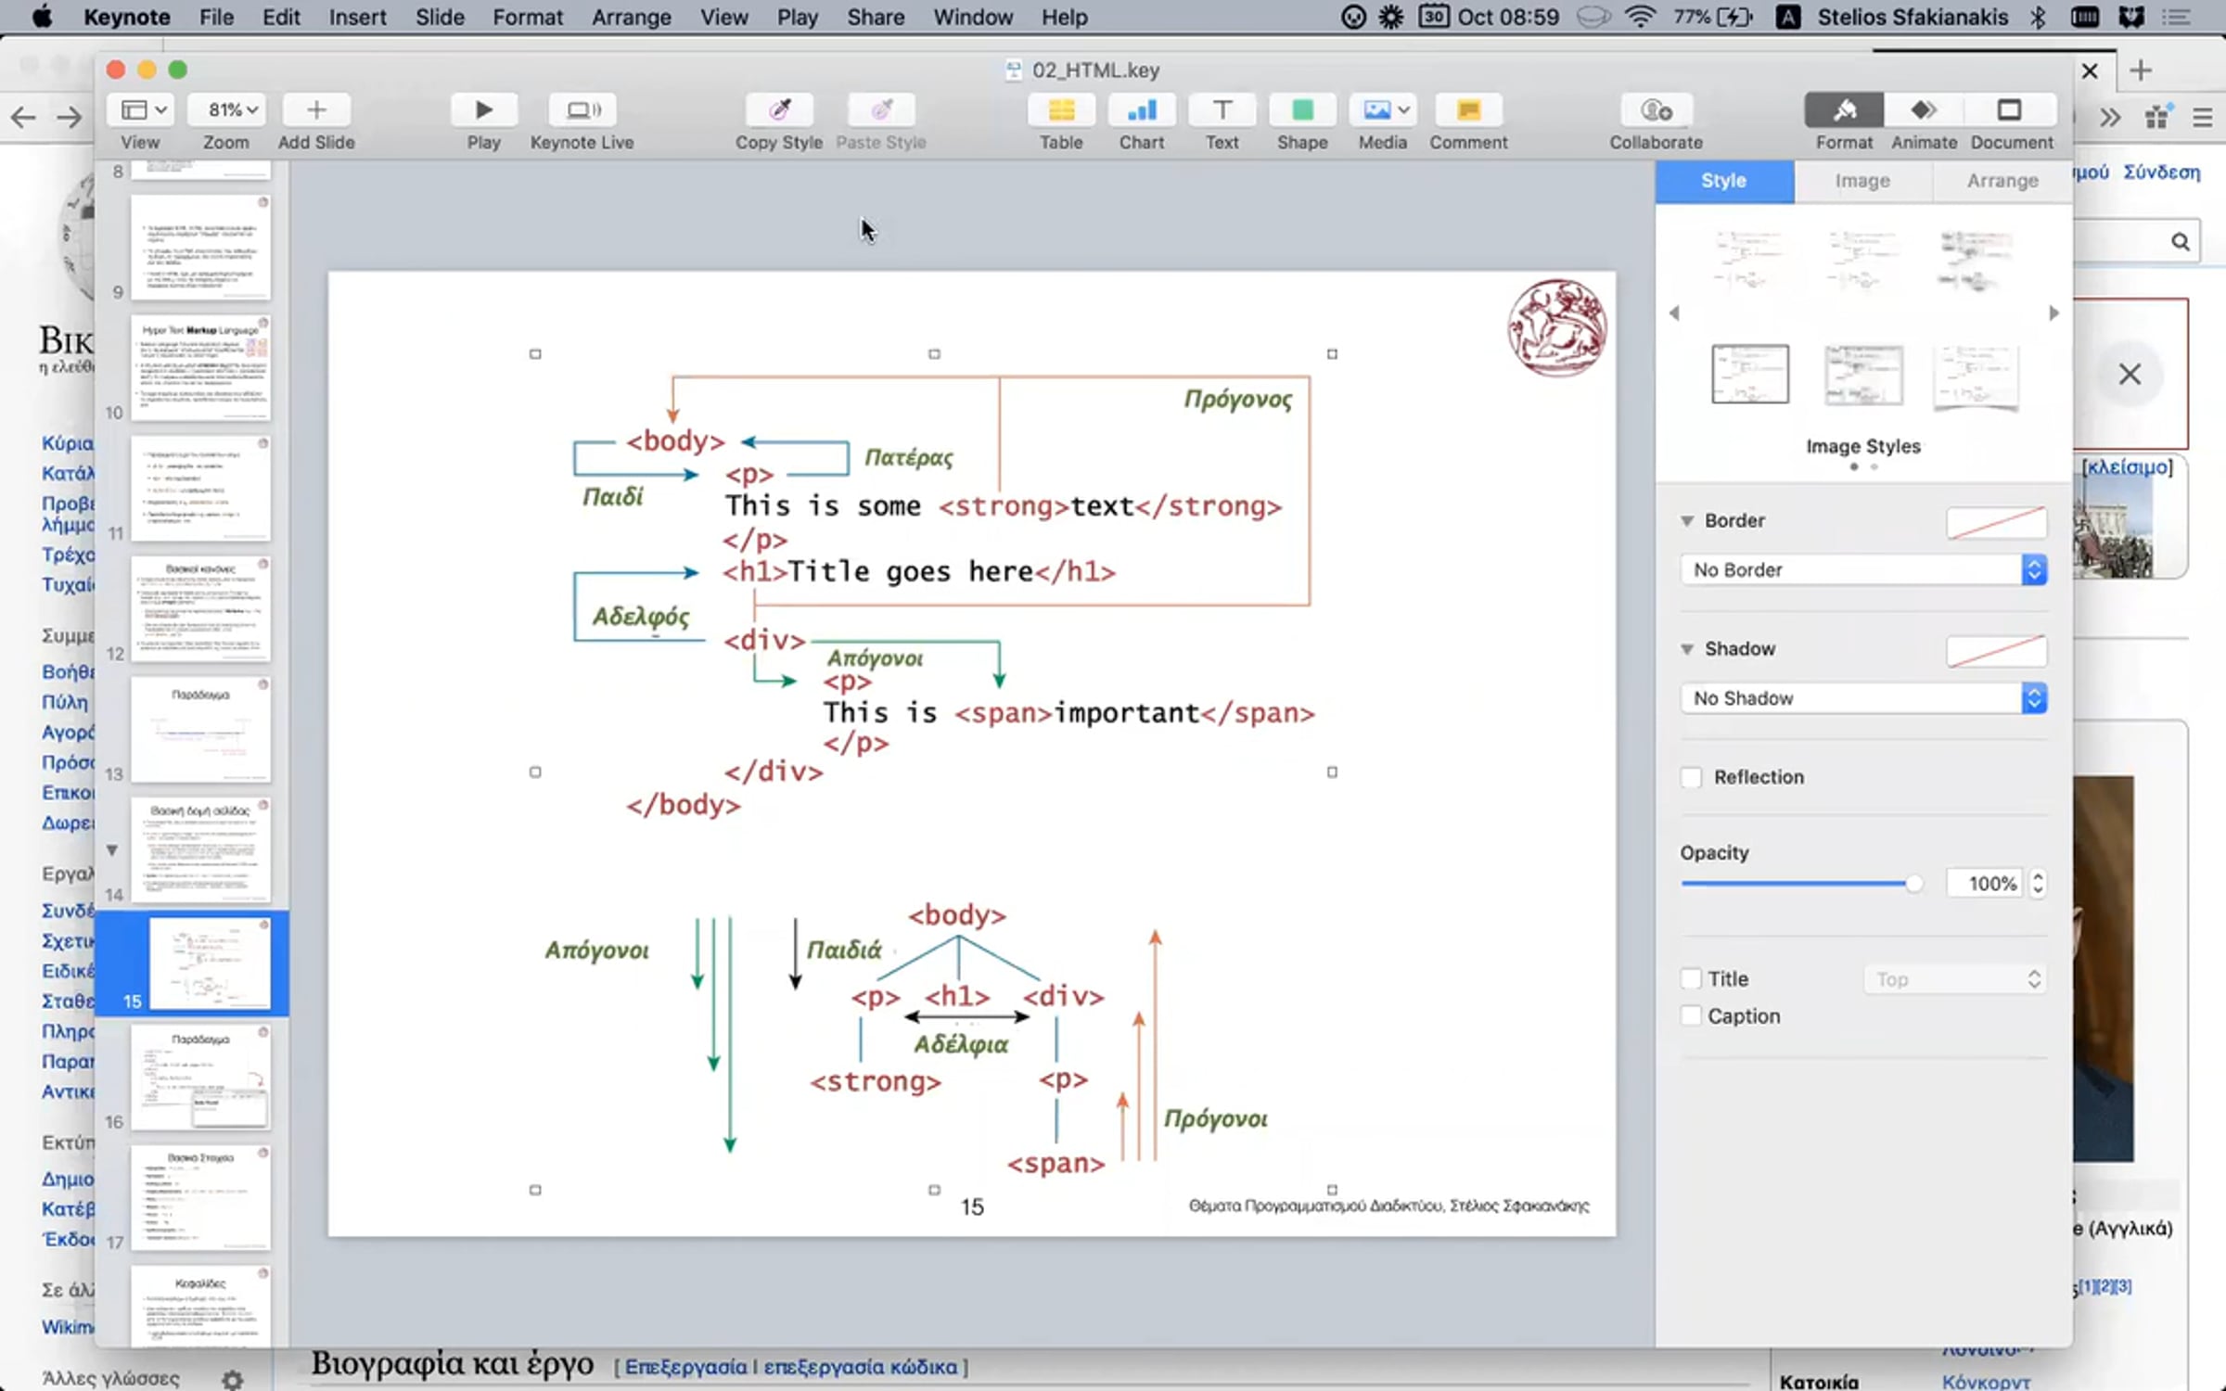Click the Copy Style eyedropper icon
The width and height of the screenshot is (2226, 1391).
point(779,110)
